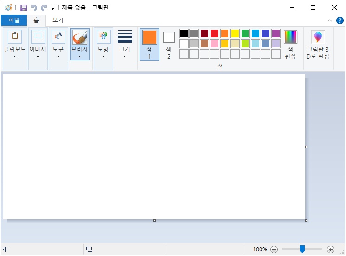Redo the last undone action
The height and width of the screenshot is (256, 346).
pos(44,8)
